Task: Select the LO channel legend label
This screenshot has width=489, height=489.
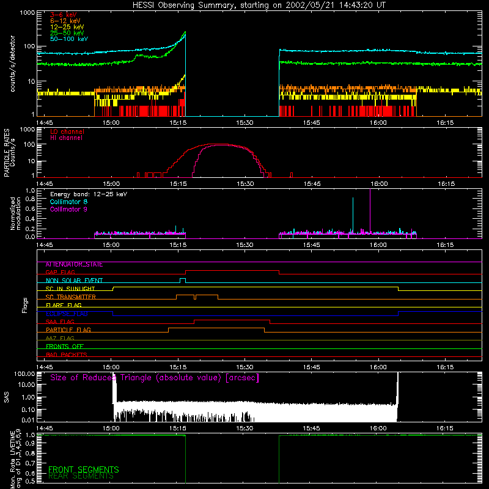Action: click(67, 131)
